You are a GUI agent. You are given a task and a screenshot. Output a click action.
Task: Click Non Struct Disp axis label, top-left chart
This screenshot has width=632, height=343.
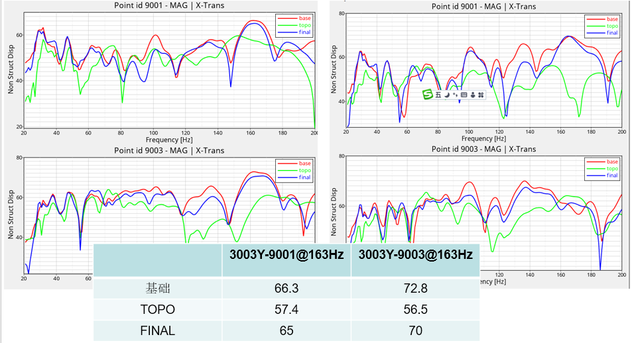click(11, 70)
